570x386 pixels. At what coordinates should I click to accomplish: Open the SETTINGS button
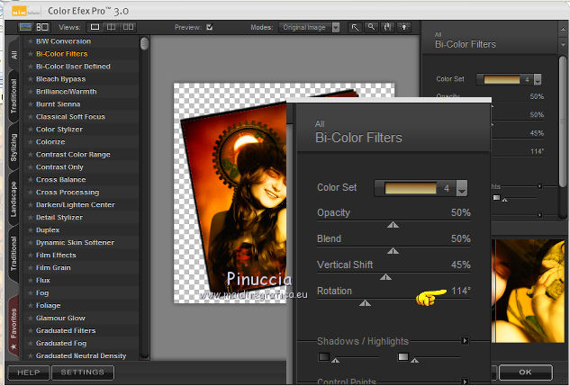[83, 372]
